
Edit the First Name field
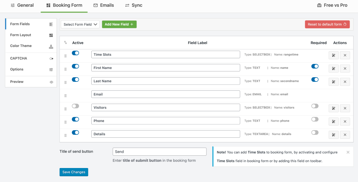(334, 68)
